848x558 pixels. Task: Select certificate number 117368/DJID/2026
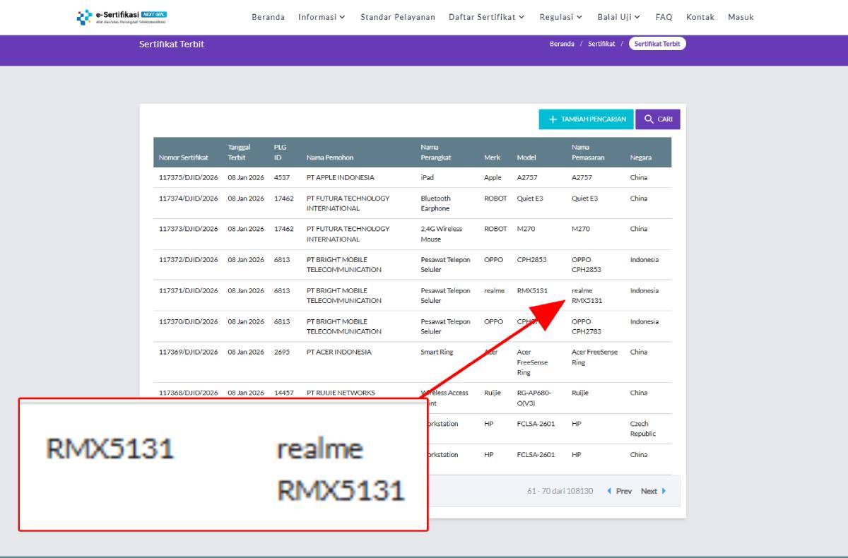[189, 393]
